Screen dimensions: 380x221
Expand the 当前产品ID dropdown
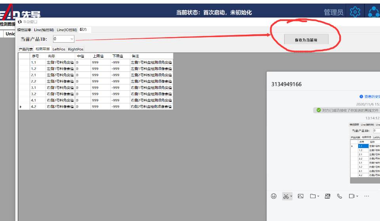coord(72,39)
